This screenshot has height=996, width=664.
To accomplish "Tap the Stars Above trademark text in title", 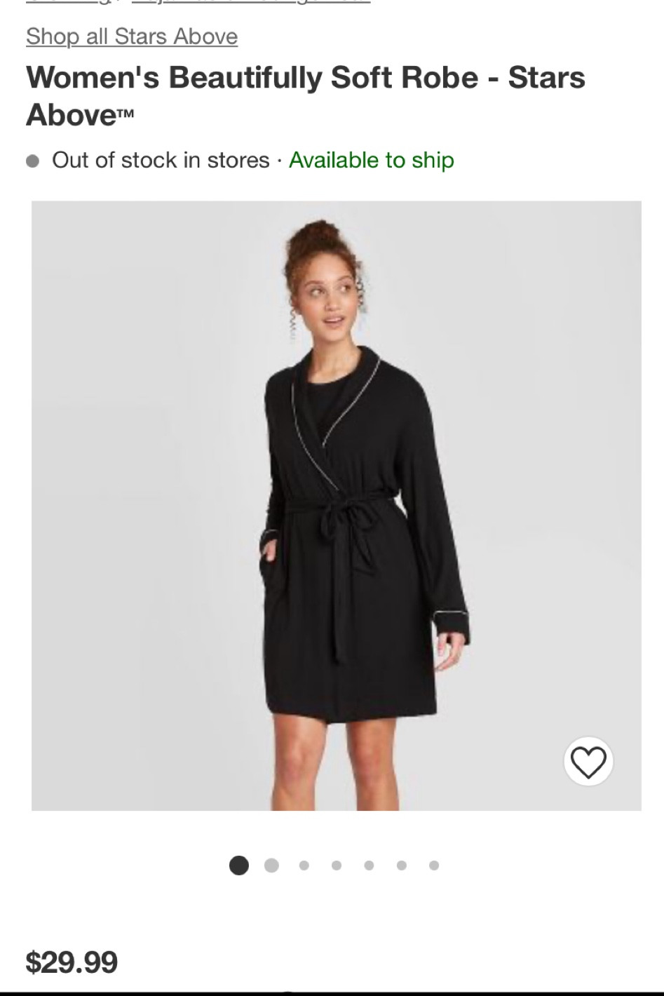I will click(306, 95).
